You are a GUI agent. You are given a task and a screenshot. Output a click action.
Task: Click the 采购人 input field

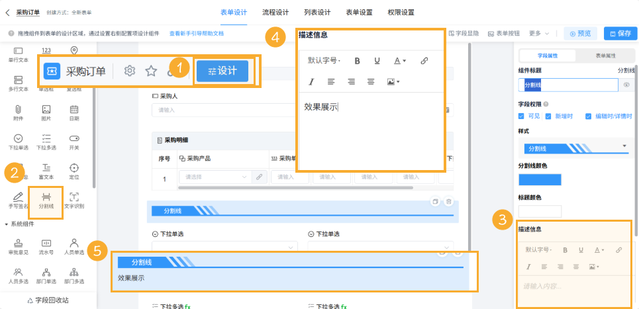[298, 110]
